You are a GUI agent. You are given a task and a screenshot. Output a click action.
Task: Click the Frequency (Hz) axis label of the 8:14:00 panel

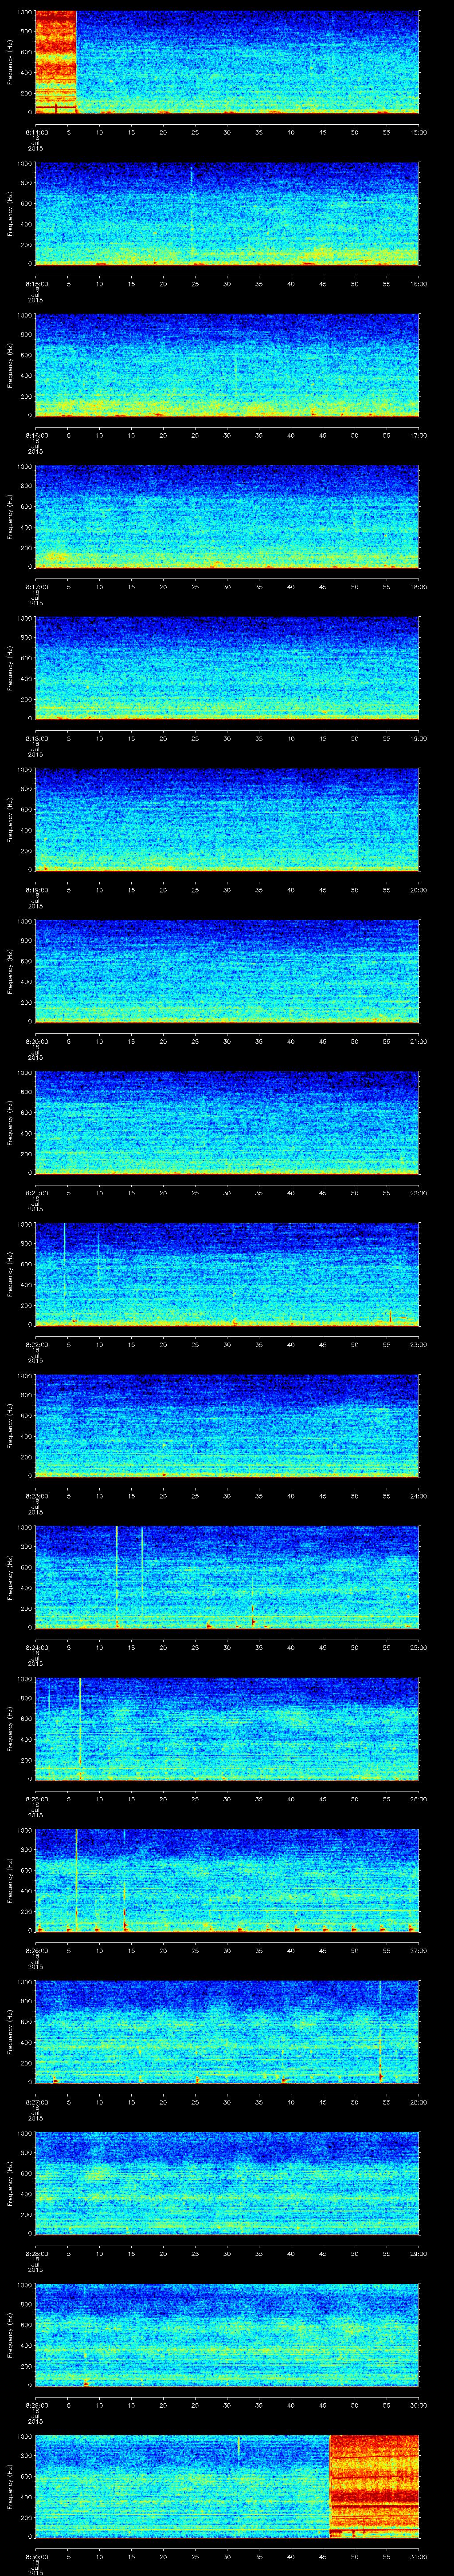10,62
